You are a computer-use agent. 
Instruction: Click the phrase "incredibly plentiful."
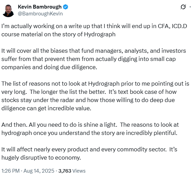(152, 133)
